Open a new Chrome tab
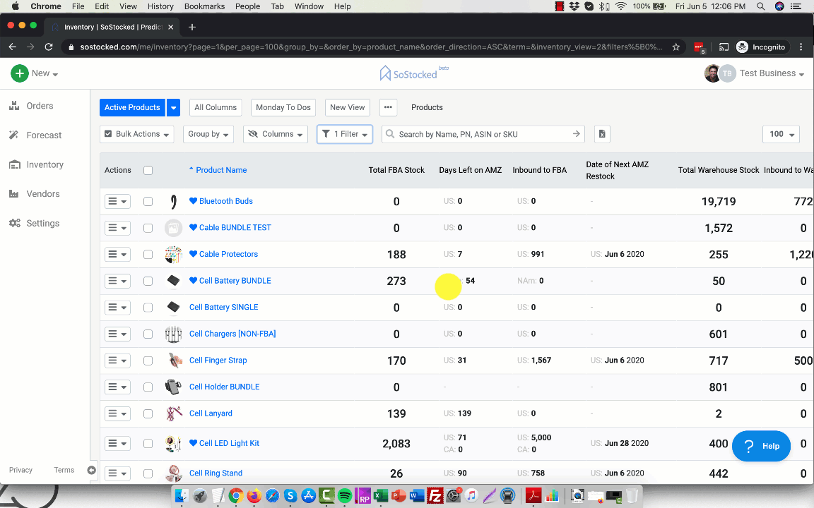The image size is (814, 508). (x=192, y=27)
